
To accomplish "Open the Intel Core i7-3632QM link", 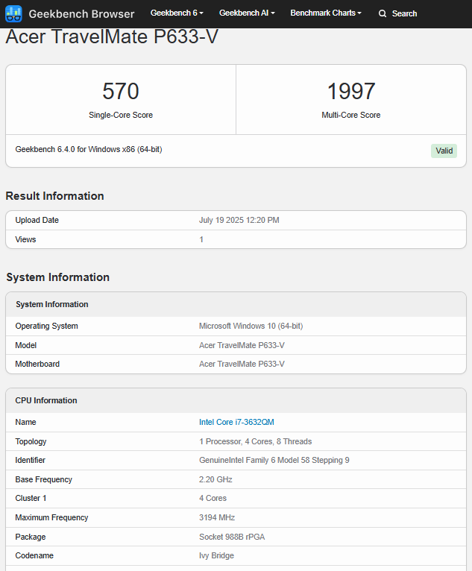I will [x=236, y=422].
